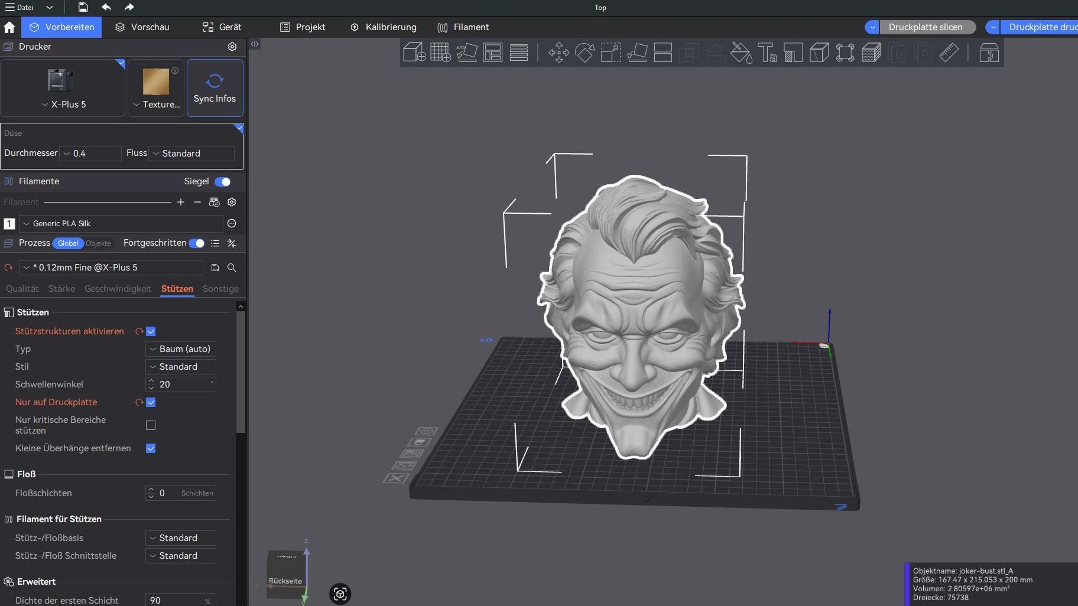Screen dimensions: 1078x606
Task: Select the Scale tool
Action: 611,53
